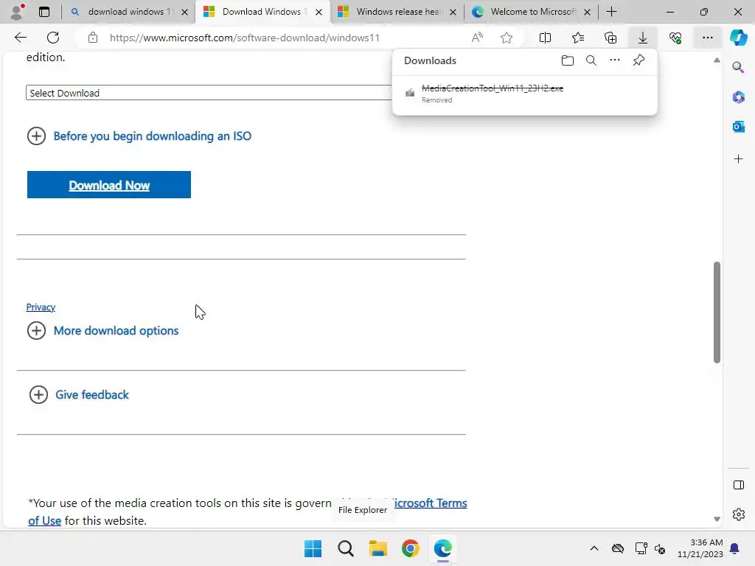The width and height of the screenshot is (755, 566).
Task: Click the Edge taskbar icon
Action: (442, 548)
